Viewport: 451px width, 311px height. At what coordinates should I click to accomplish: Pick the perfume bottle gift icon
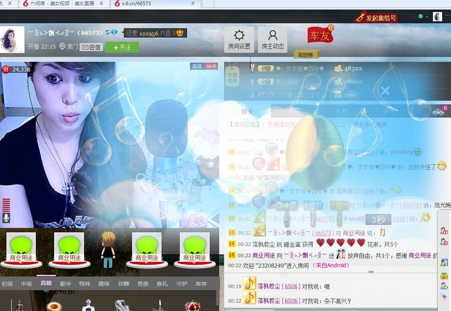pos(88,305)
